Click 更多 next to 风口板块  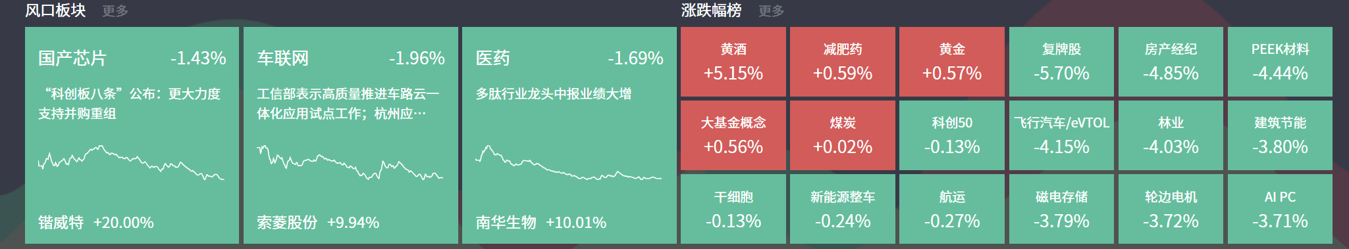coord(115,11)
